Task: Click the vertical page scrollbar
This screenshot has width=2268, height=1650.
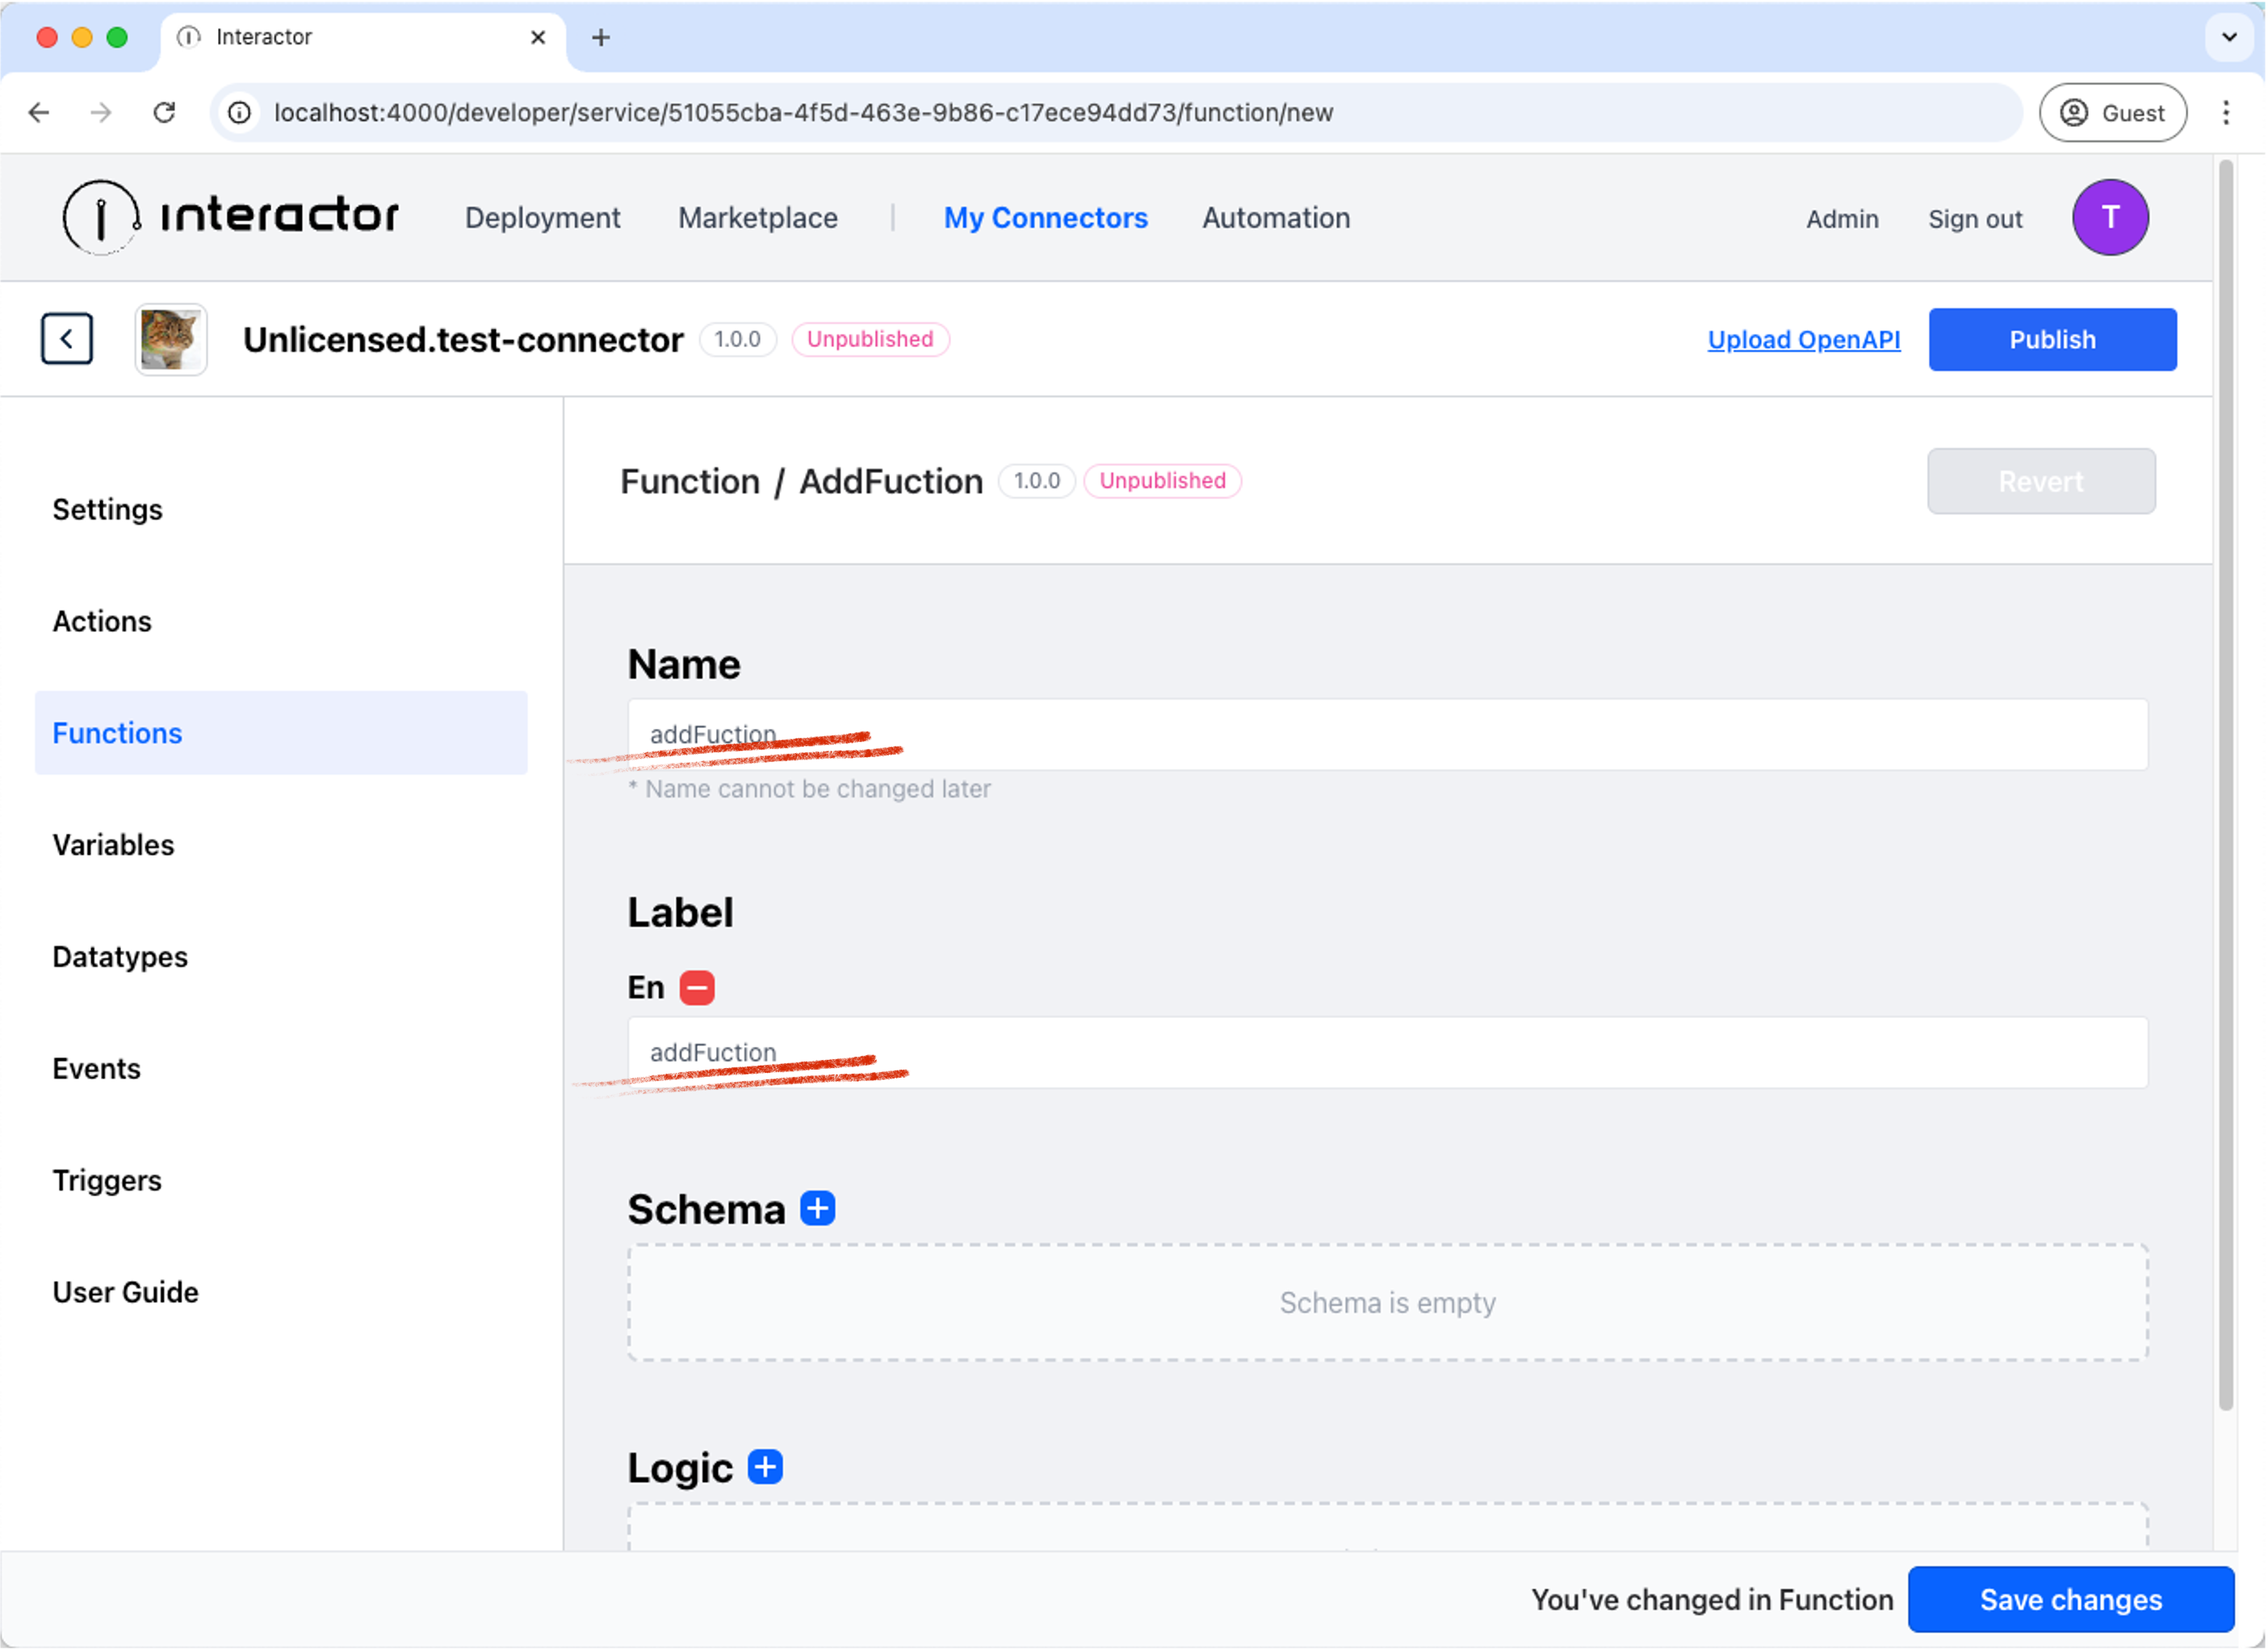Action: click(2226, 785)
